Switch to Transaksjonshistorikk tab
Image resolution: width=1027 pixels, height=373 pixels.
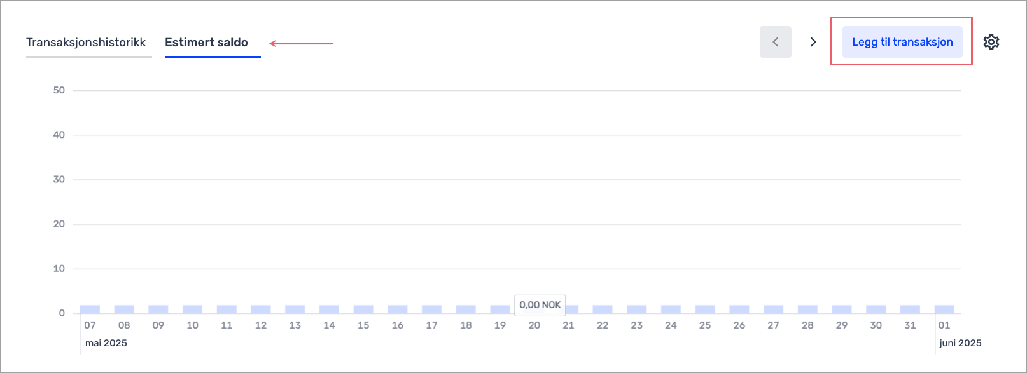[x=86, y=43]
